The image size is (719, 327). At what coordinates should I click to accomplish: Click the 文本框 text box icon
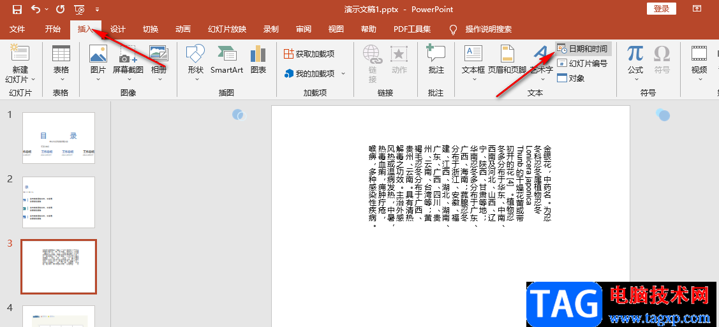[x=473, y=54]
